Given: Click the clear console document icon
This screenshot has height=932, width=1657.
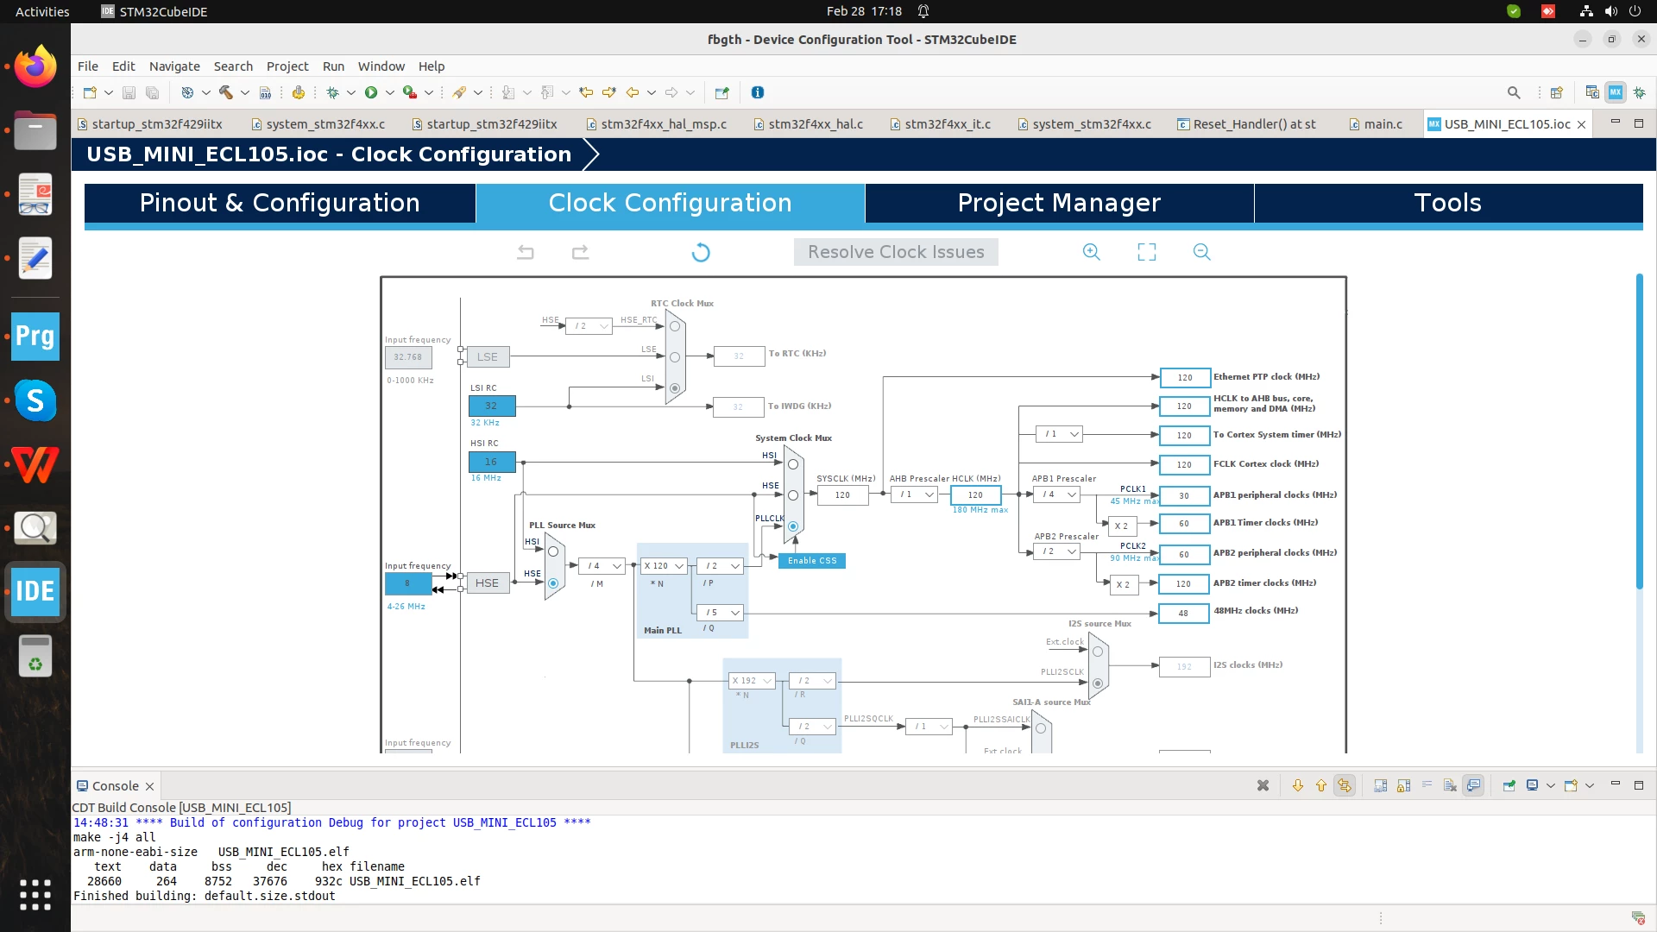Looking at the screenshot, I should 1450,785.
